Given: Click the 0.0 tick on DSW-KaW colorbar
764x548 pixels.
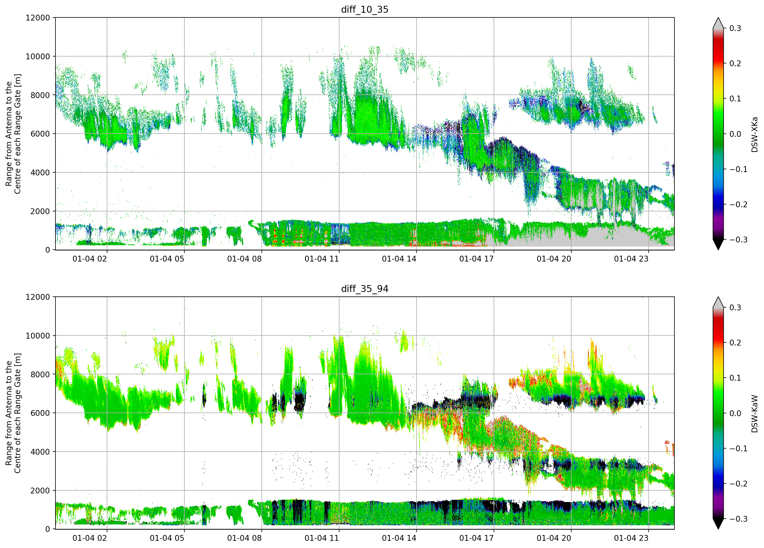Looking at the screenshot, I should coord(735,413).
